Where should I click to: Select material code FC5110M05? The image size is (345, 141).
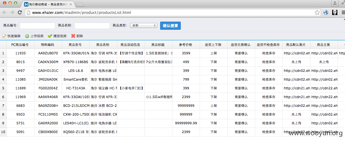pyautogui.click(x=48, y=114)
